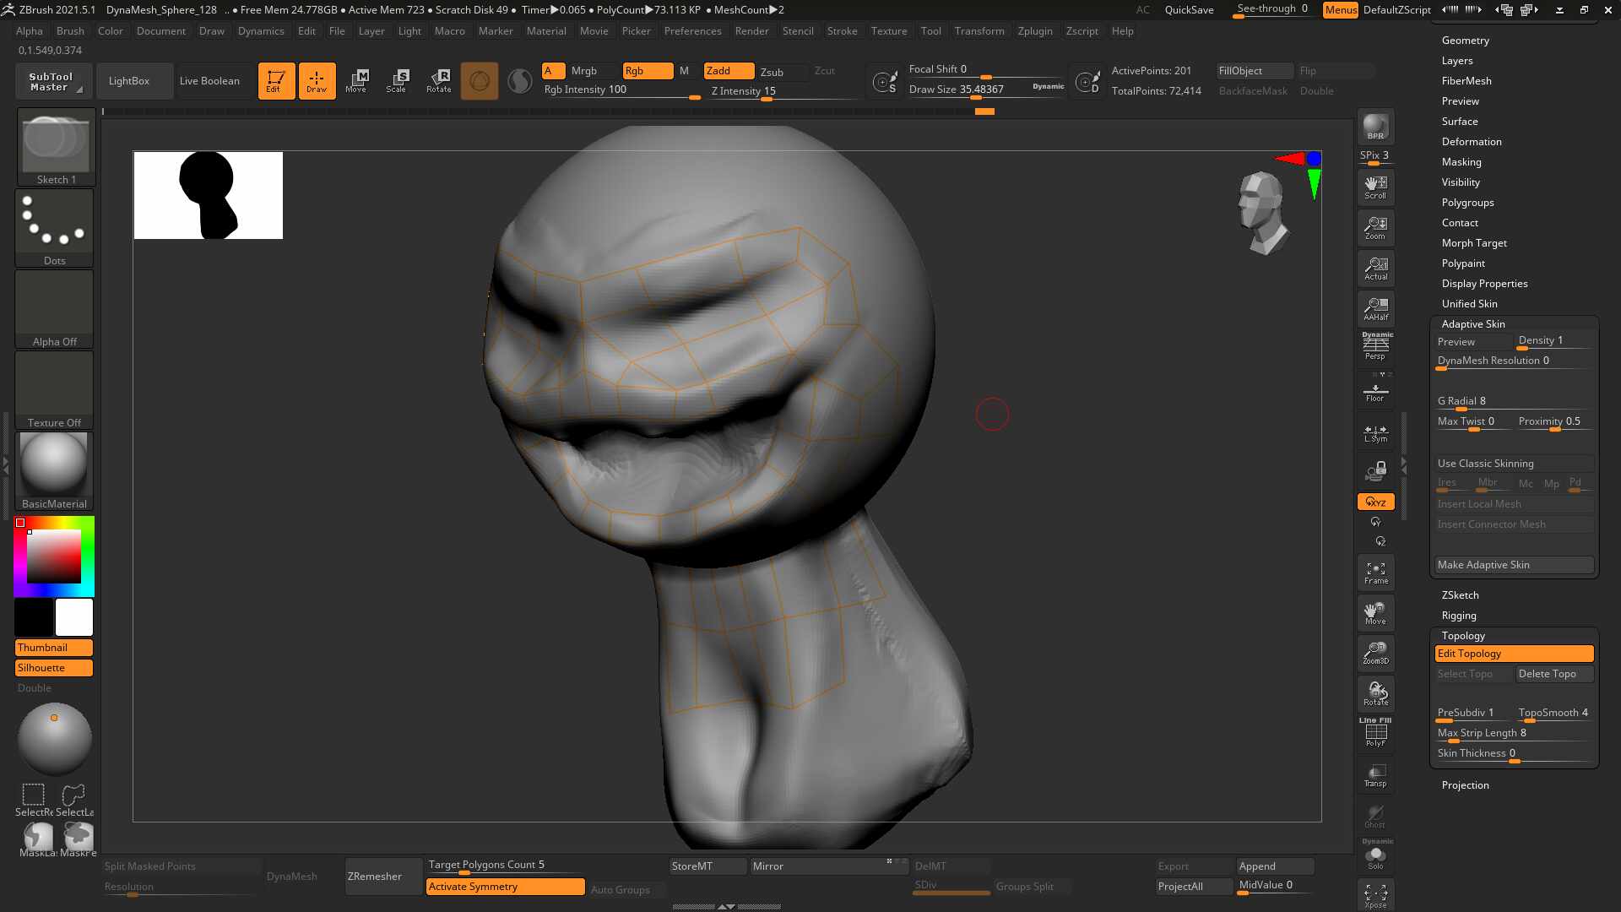Toggle the Floor grid icon
This screenshot has height=912, width=1621.
click(x=1375, y=393)
